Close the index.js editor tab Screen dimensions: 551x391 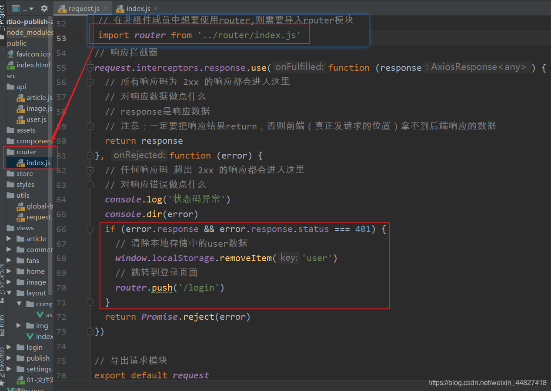tap(156, 8)
